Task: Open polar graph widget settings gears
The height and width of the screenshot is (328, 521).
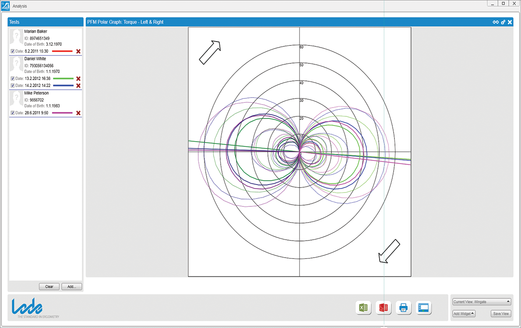Action: 503,22
